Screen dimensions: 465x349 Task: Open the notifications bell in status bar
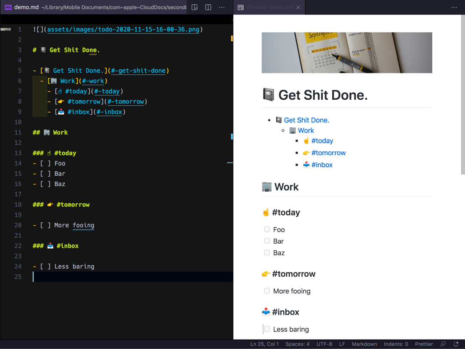click(x=456, y=344)
